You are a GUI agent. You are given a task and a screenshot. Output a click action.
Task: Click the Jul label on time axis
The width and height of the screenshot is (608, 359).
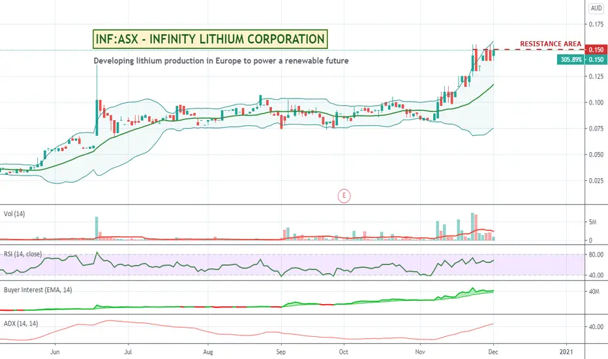click(128, 352)
